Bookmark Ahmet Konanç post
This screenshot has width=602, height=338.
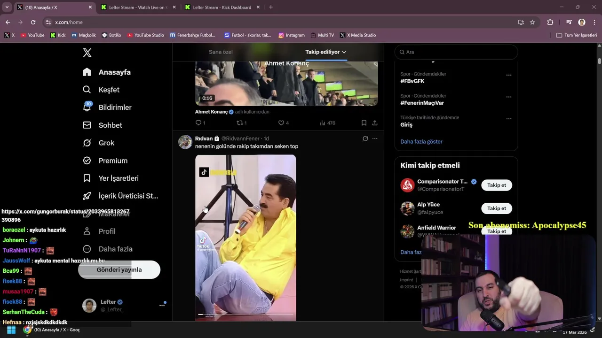[364, 123]
